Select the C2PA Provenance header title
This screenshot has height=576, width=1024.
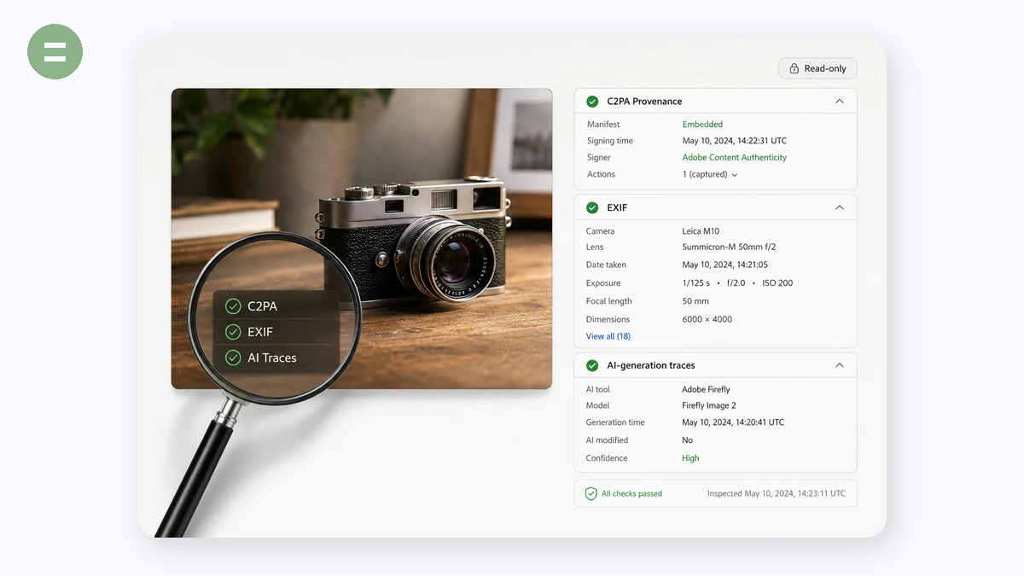click(644, 102)
